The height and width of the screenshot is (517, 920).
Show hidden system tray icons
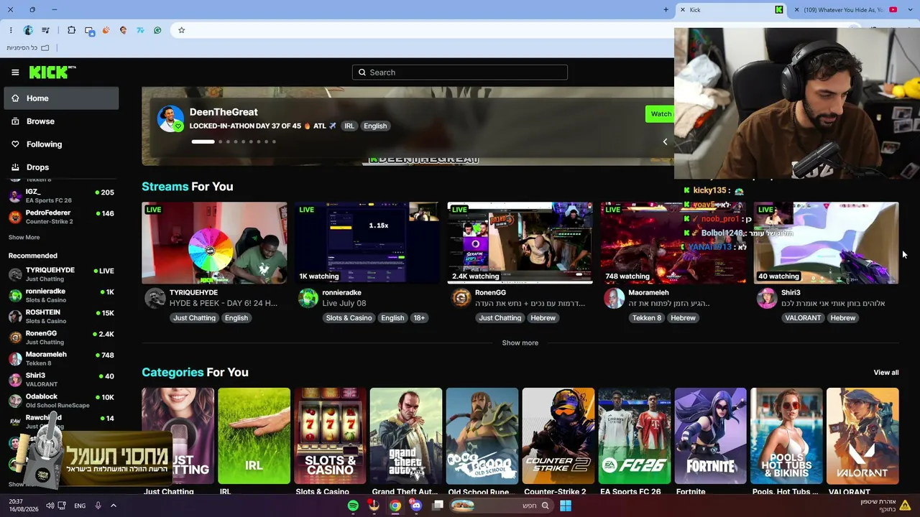113,506
